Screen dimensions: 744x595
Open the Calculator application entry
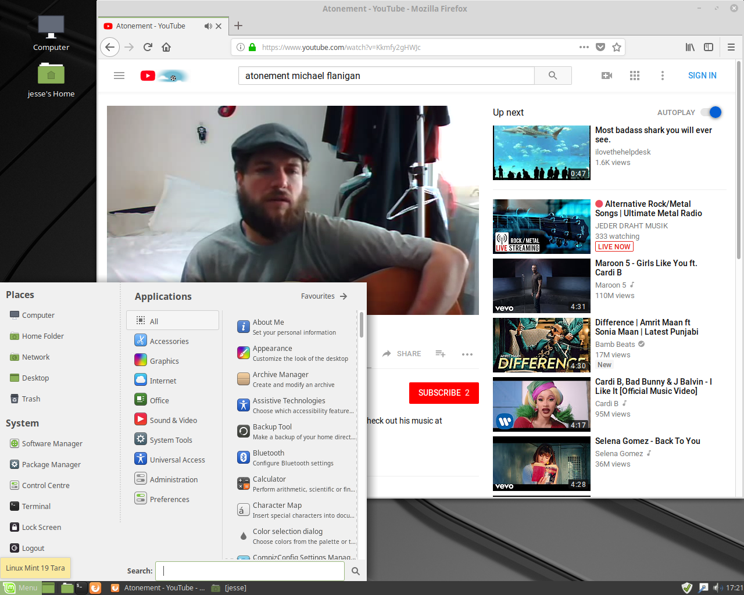coord(296,483)
